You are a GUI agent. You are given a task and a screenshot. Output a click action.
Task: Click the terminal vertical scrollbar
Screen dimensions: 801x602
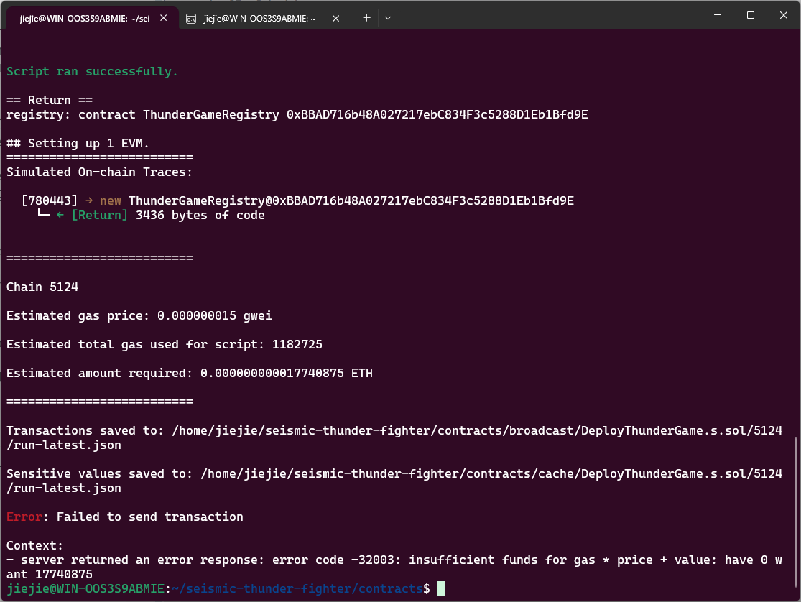[797, 511]
